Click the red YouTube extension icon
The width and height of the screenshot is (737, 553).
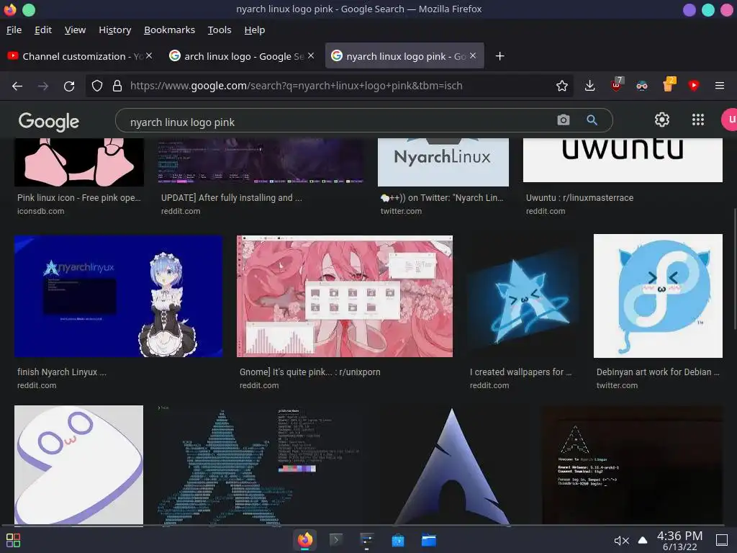click(x=693, y=86)
